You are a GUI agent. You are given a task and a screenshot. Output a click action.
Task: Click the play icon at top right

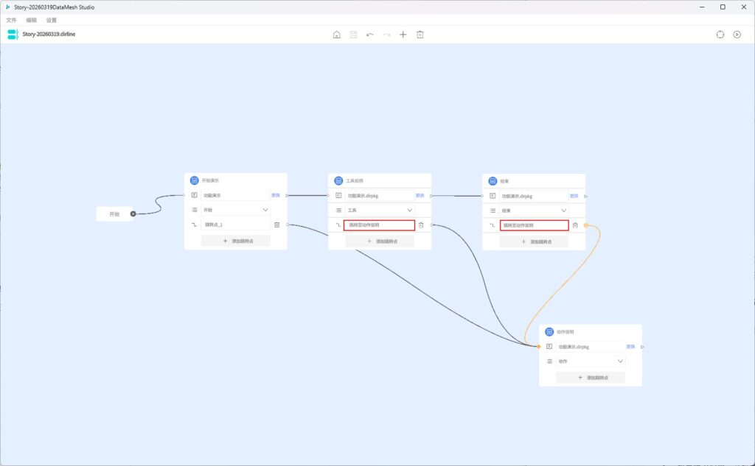737,35
